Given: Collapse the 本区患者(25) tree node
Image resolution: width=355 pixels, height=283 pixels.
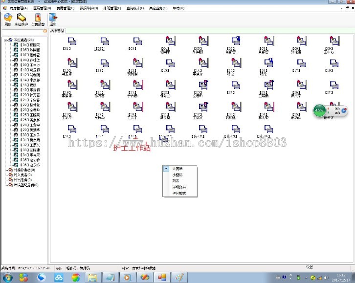Looking at the screenshot, I should [x=4, y=40].
